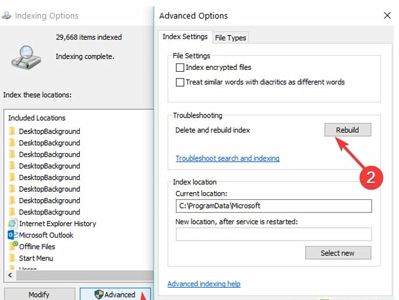Focus the New location text field
Viewport: 399px width, 300px height.
coord(274,234)
